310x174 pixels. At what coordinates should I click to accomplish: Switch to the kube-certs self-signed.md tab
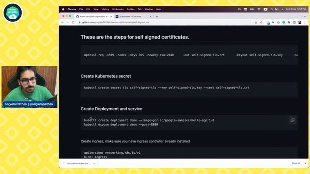click(x=94, y=16)
